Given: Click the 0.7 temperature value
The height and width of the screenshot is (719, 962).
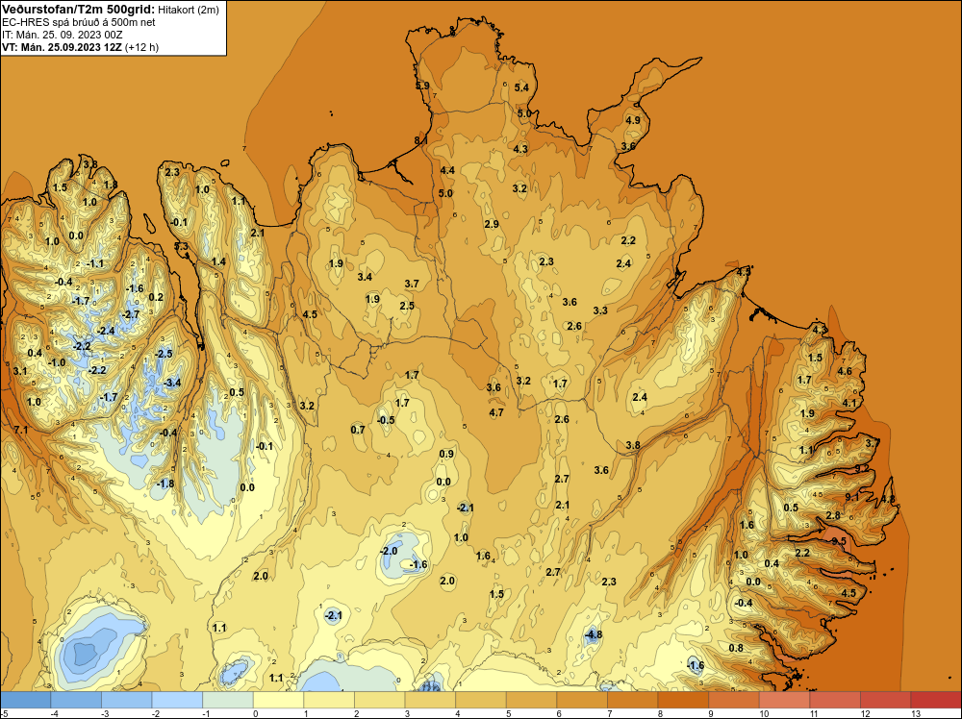Looking at the screenshot, I should pos(358,430).
